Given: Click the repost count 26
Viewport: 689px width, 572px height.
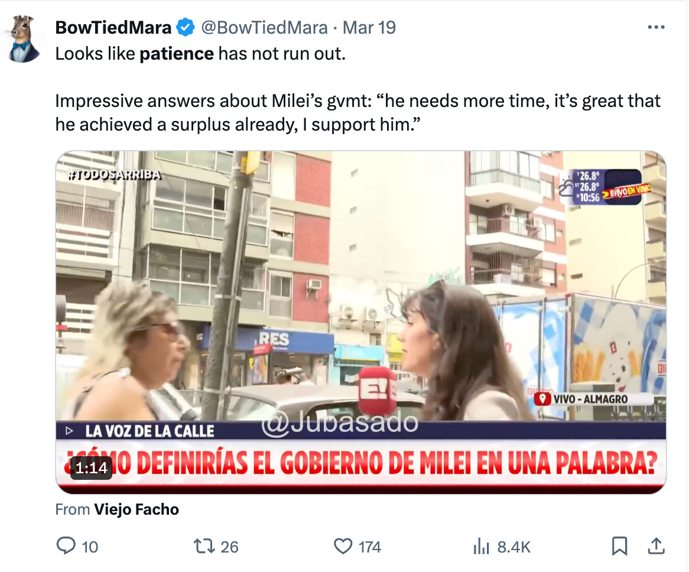Looking at the screenshot, I should [x=229, y=547].
